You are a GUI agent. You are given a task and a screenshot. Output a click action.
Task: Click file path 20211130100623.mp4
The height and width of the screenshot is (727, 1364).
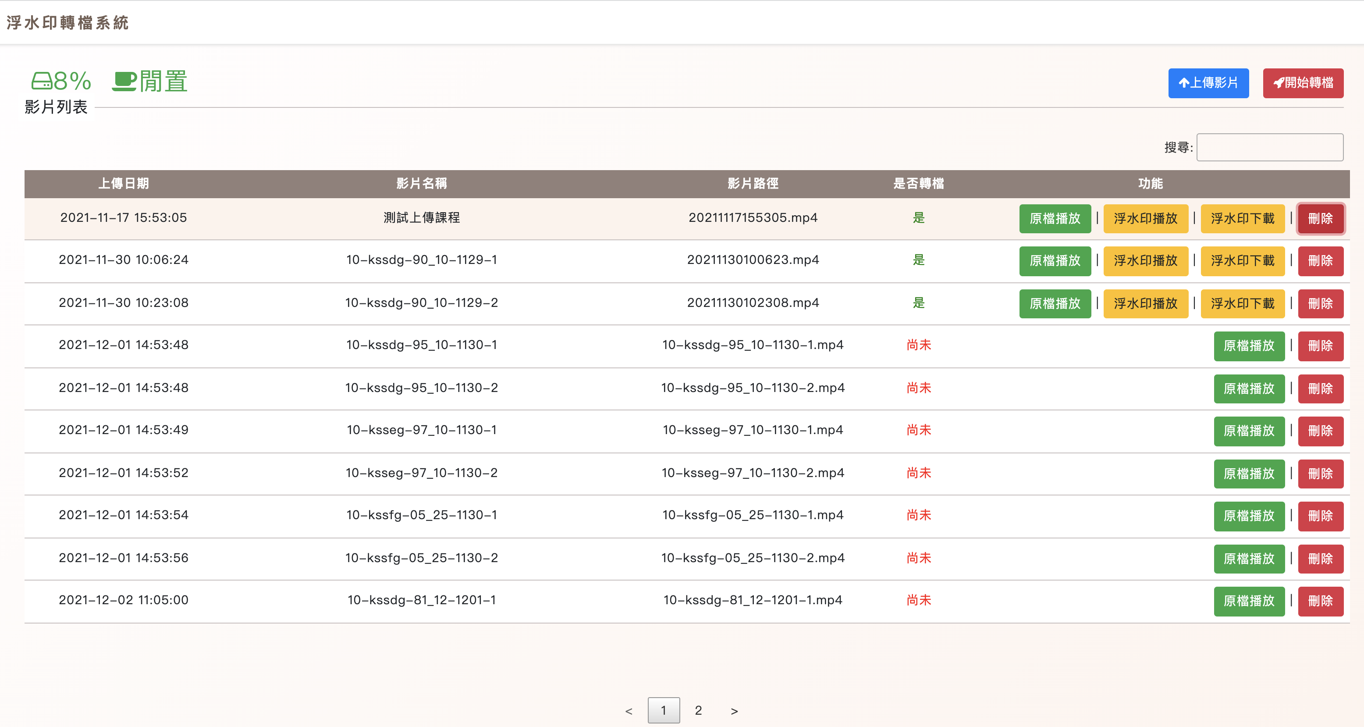[x=753, y=260]
